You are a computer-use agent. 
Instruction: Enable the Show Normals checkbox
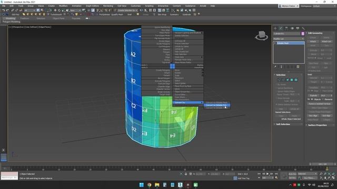point(276,98)
